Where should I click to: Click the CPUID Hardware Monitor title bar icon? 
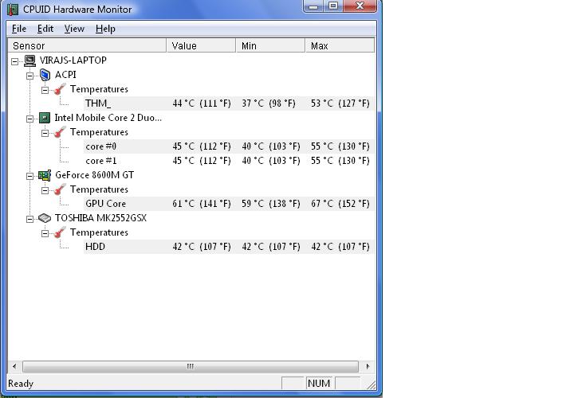coord(13,9)
